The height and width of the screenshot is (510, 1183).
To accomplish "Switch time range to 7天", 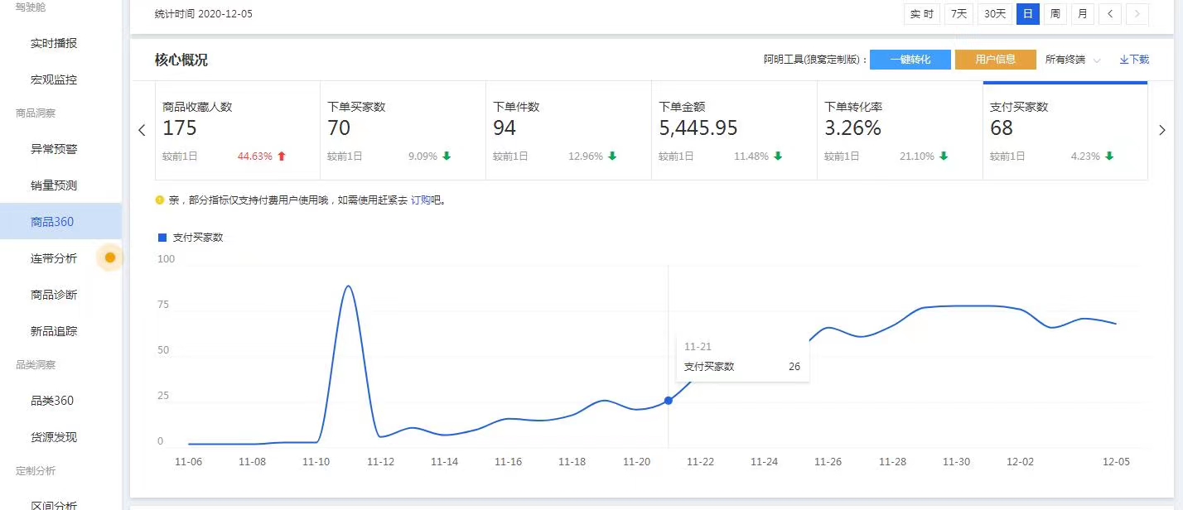I will 958,14.
